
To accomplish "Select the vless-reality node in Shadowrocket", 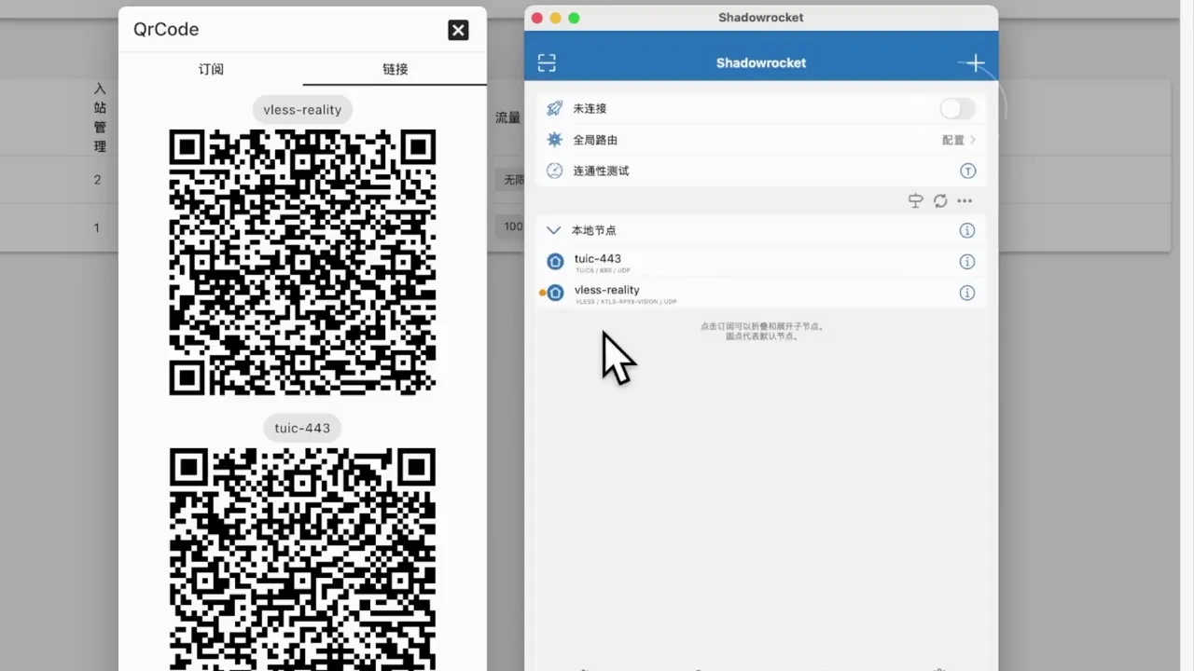I will point(760,293).
